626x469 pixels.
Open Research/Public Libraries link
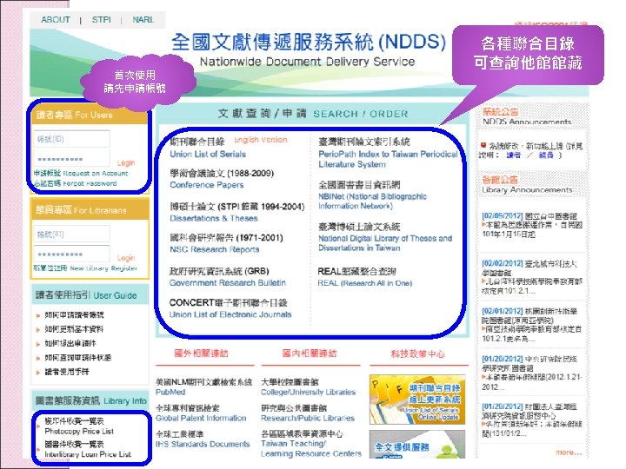tap(308, 418)
